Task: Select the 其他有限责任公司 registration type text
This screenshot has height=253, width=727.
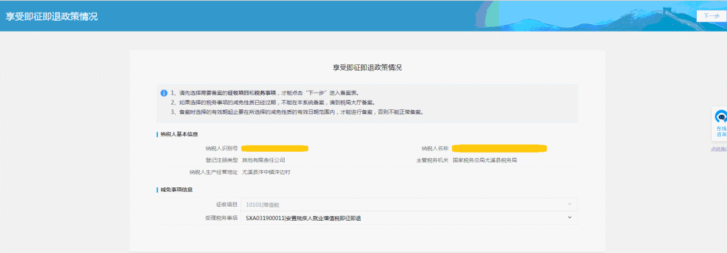Action: tap(263, 160)
